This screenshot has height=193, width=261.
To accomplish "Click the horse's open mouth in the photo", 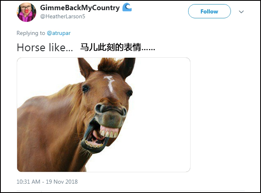I will pos(98,135).
